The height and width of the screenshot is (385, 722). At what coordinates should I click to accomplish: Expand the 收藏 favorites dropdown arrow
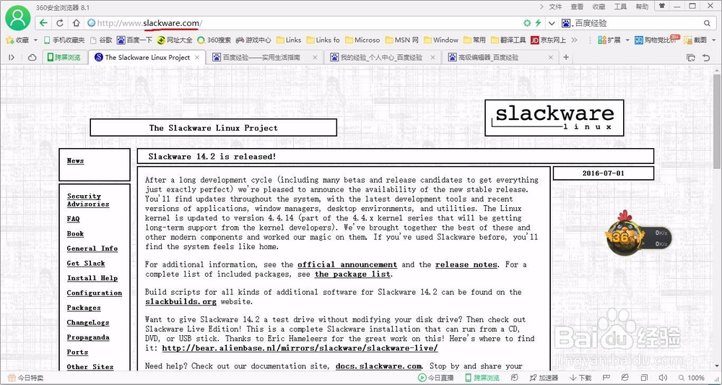tap(35, 40)
